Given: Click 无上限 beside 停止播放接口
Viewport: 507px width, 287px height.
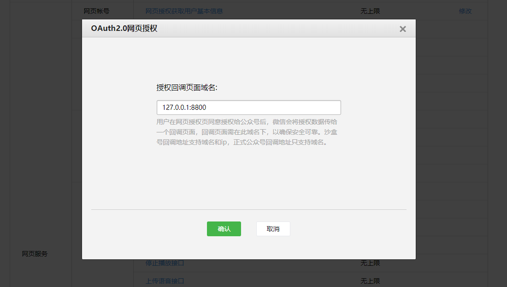Looking at the screenshot, I should click(x=370, y=263).
